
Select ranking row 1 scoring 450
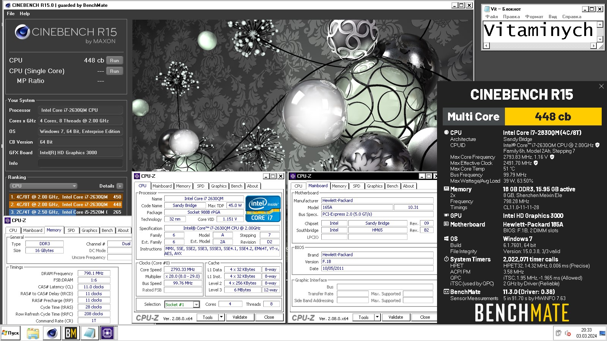click(66, 197)
